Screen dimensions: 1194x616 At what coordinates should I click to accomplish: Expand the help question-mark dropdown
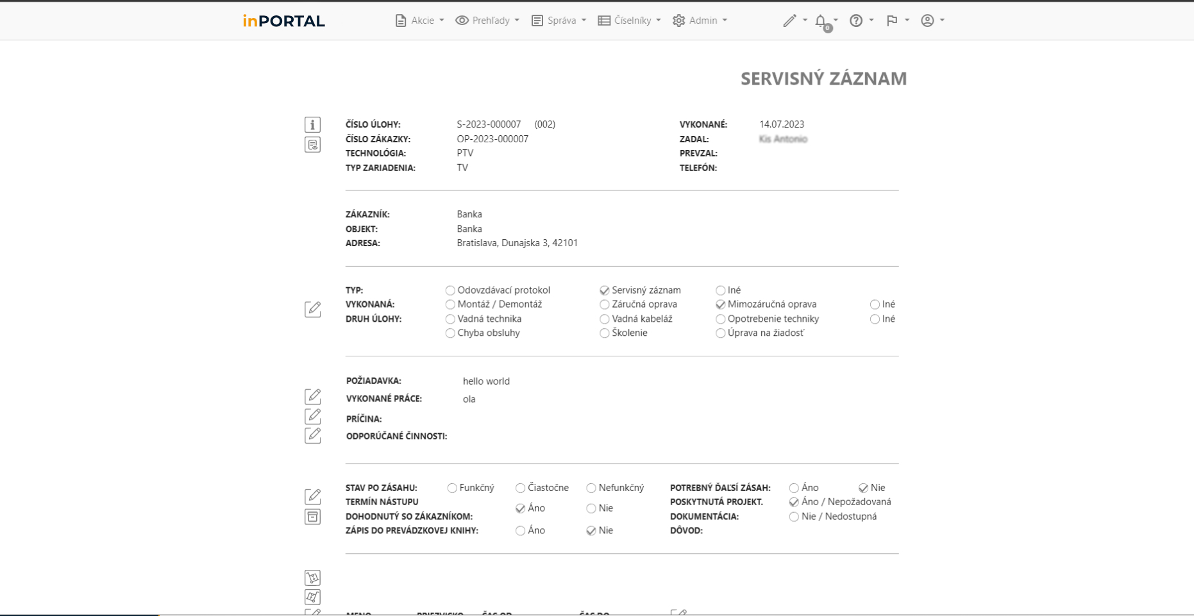pyautogui.click(x=871, y=21)
